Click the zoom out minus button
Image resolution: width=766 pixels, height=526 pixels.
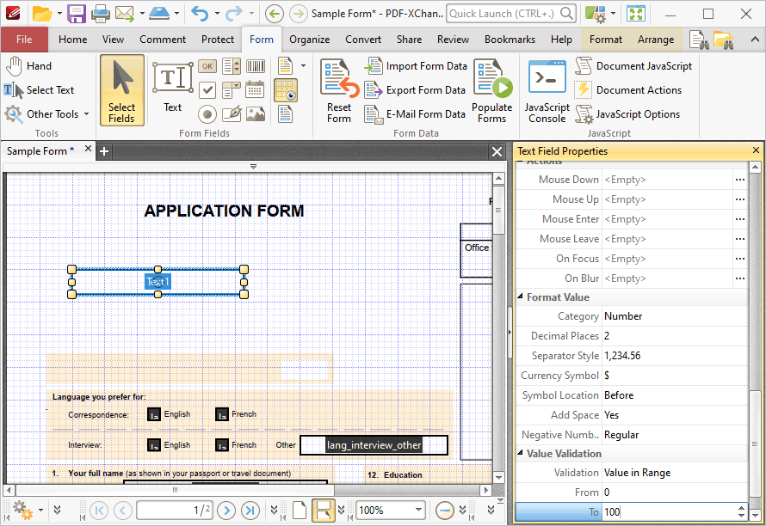click(445, 511)
